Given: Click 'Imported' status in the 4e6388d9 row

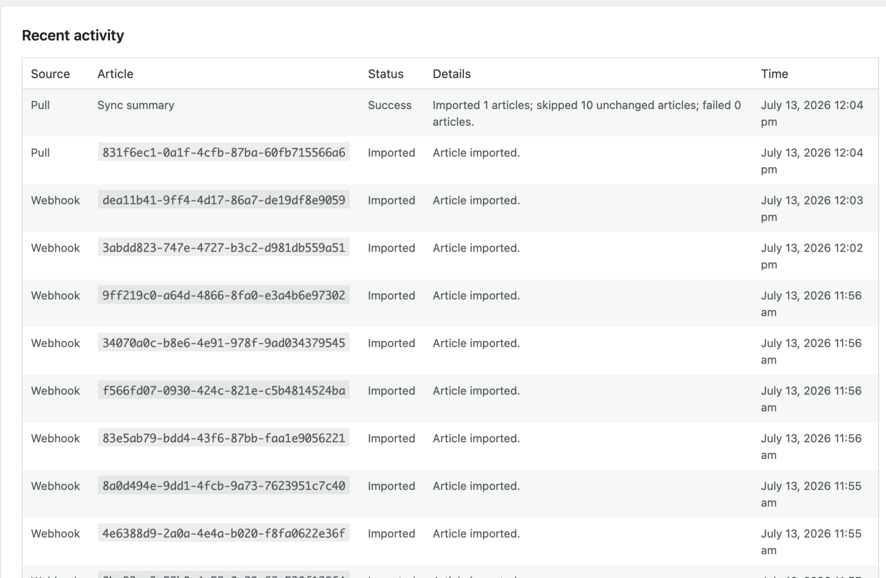Looking at the screenshot, I should tap(391, 534).
